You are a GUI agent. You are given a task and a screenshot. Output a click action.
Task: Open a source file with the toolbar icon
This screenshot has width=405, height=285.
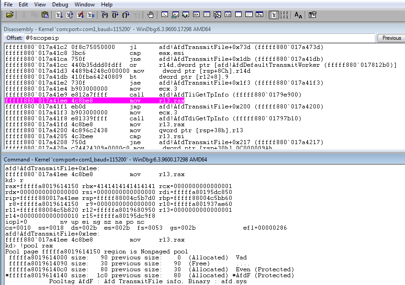(x=10, y=15)
